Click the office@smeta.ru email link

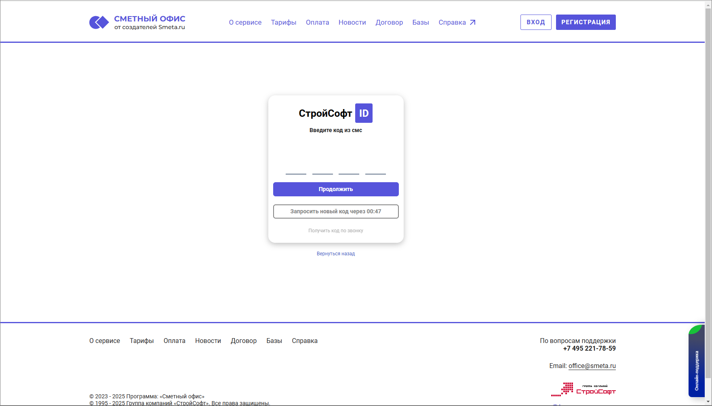(x=592, y=366)
